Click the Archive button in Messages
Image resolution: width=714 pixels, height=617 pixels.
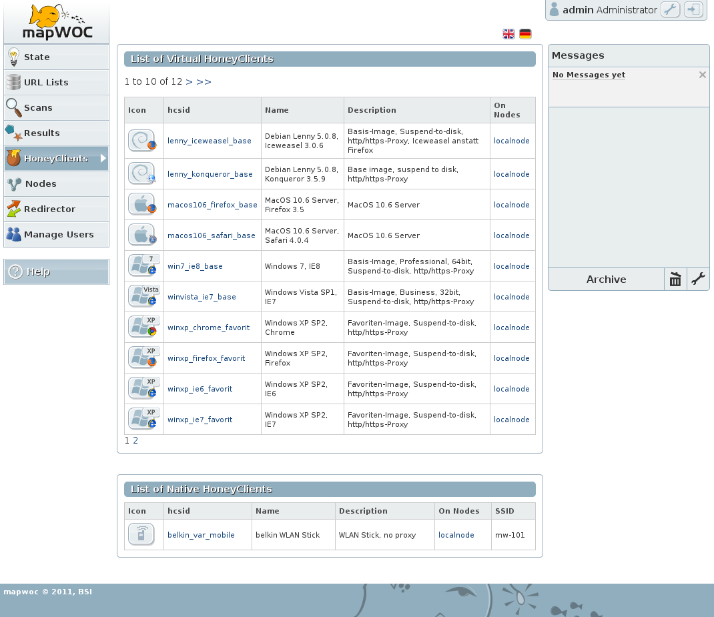(606, 279)
